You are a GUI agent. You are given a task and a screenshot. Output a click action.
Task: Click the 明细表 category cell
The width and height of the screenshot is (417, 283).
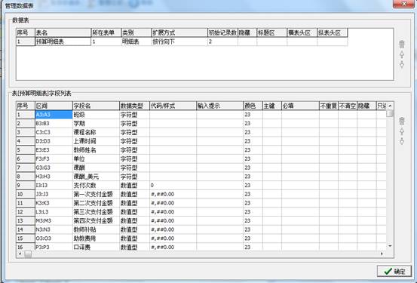point(136,42)
